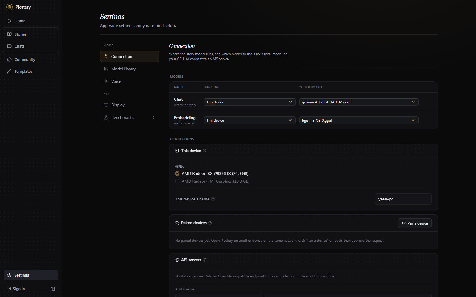Click 'No paired devices yet' message
Image resolution: width=476 pixels, height=297 pixels.
(280, 241)
